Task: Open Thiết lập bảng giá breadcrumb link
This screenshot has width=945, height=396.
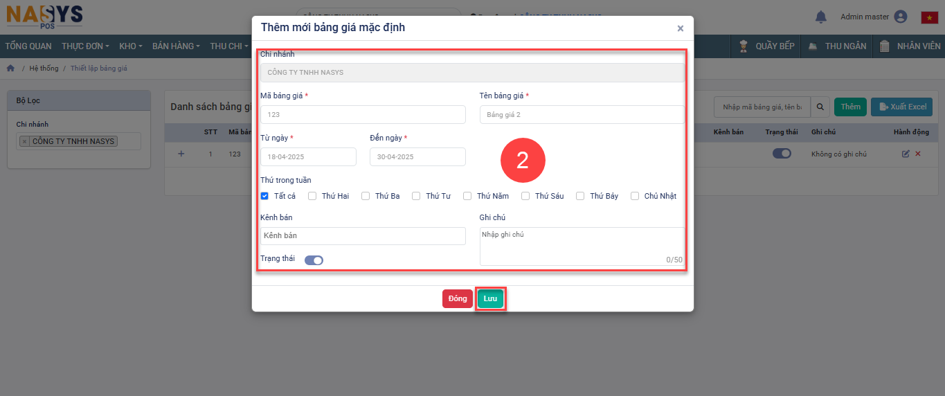Action: 99,69
